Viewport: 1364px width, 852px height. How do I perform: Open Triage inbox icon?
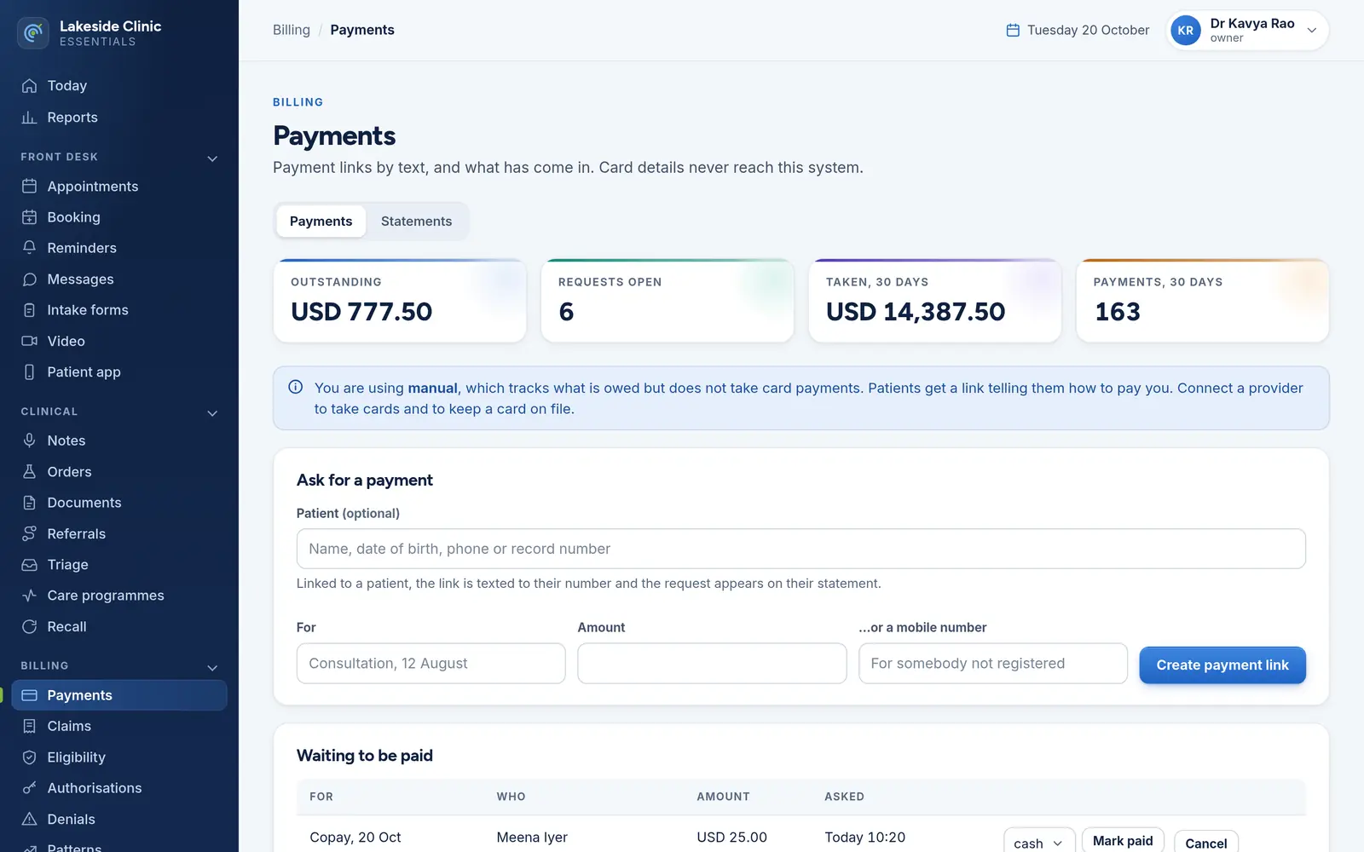click(29, 565)
